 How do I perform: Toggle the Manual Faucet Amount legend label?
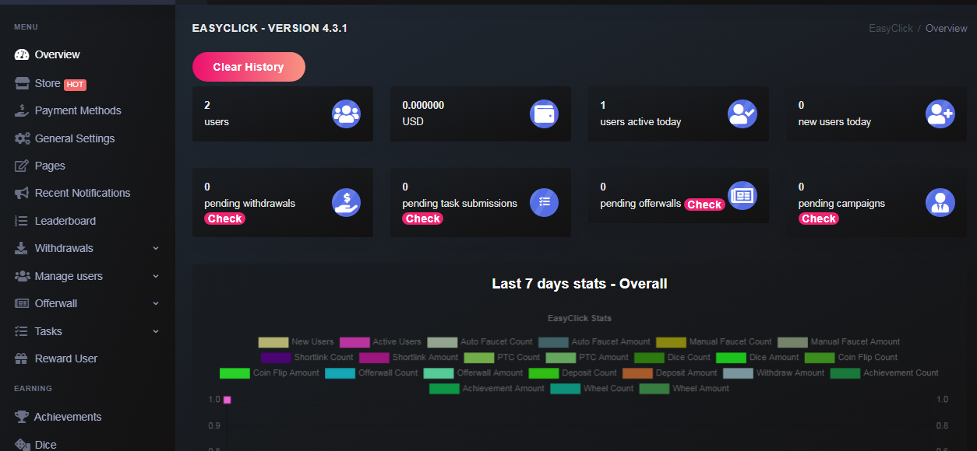tap(855, 342)
